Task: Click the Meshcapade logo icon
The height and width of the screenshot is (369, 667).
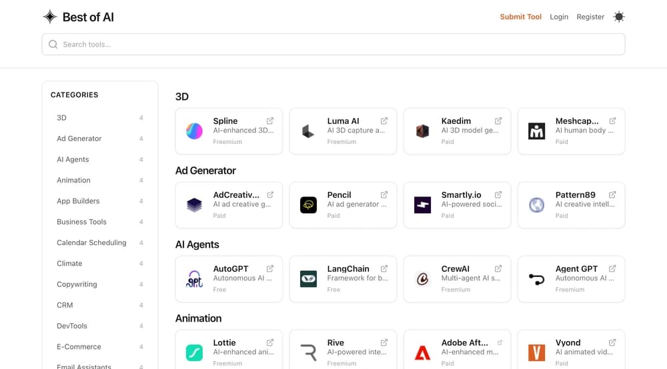Action: click(536, 131)
